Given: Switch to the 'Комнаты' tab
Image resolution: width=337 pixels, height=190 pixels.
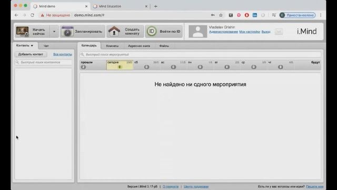Looking at the screenshot, I should [112, 46].
